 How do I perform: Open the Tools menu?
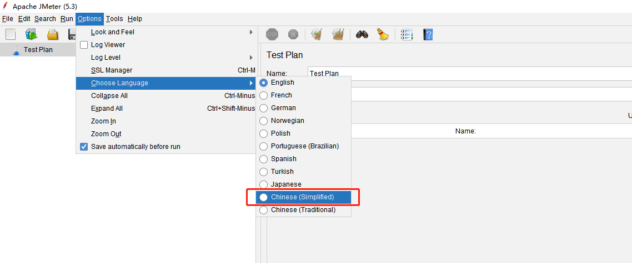click(x=114, y=19)
